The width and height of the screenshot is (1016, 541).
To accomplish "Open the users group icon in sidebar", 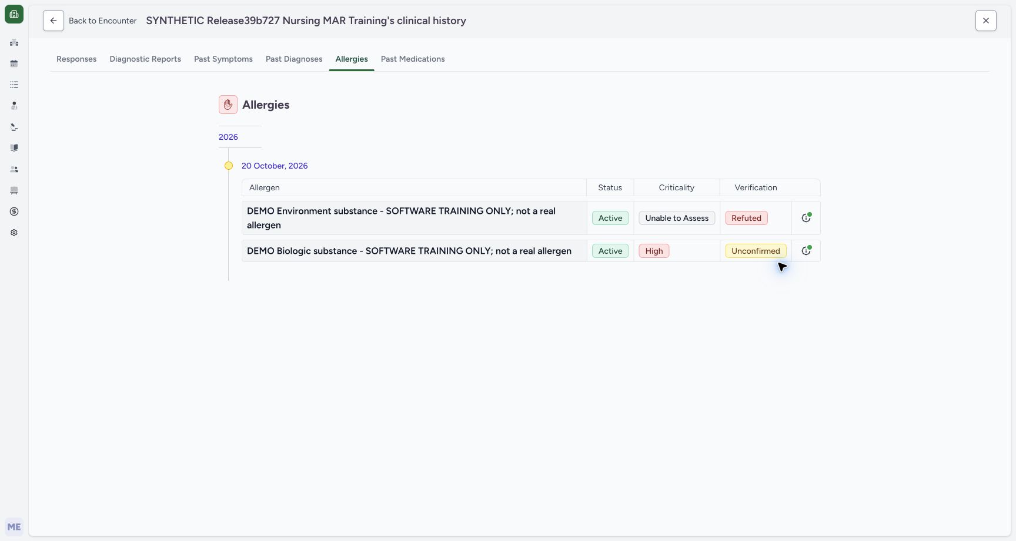I will (x=14, y=169).
